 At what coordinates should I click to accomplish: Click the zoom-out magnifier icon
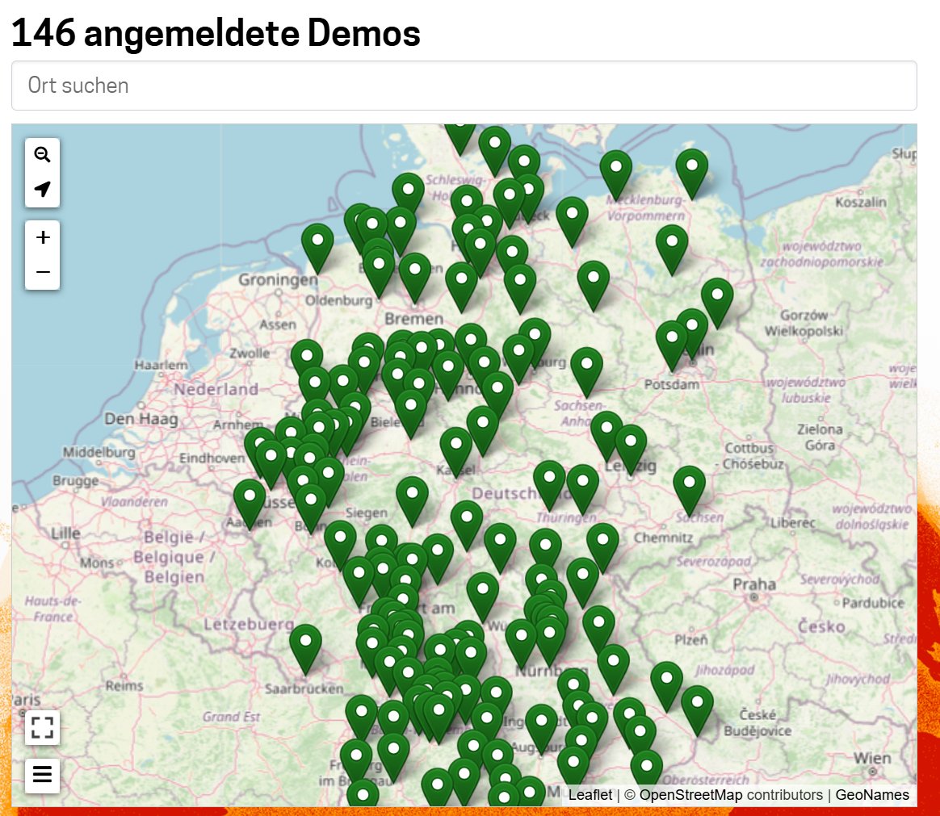pyautogui.click(x=42, y=155)
